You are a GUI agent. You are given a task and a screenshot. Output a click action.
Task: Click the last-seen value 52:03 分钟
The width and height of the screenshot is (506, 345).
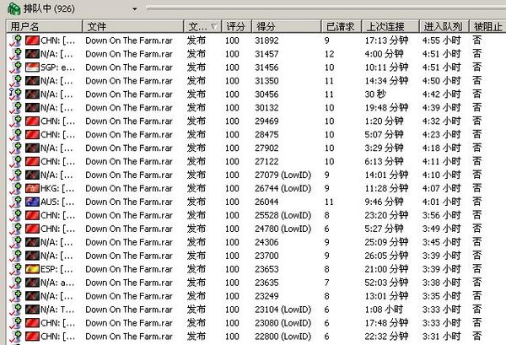[386, 283]
